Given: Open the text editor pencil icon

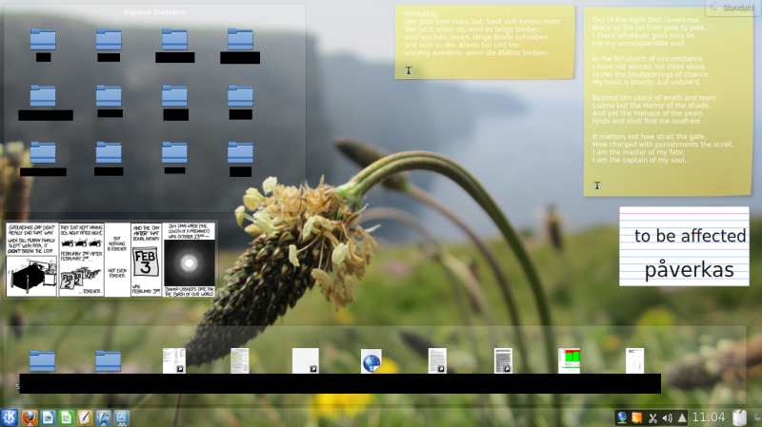Looking at the screenshot, I should (x=85, y=417).
